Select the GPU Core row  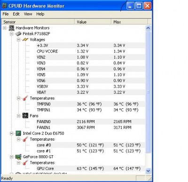91,168
